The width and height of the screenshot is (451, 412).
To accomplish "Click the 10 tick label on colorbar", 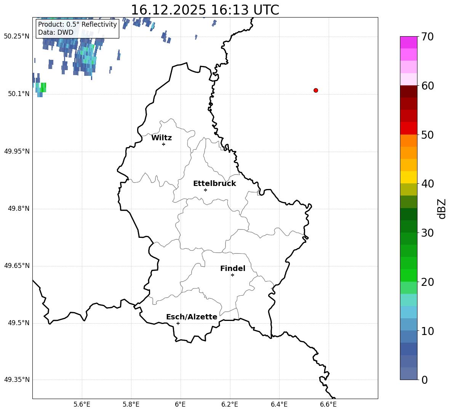I will (427, 331).
